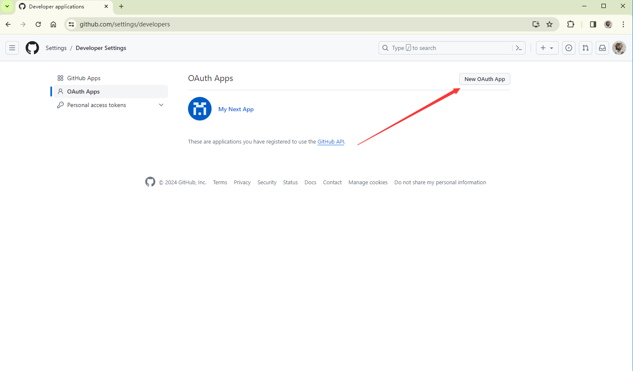Follow the GitHub API link

point(331,142)
